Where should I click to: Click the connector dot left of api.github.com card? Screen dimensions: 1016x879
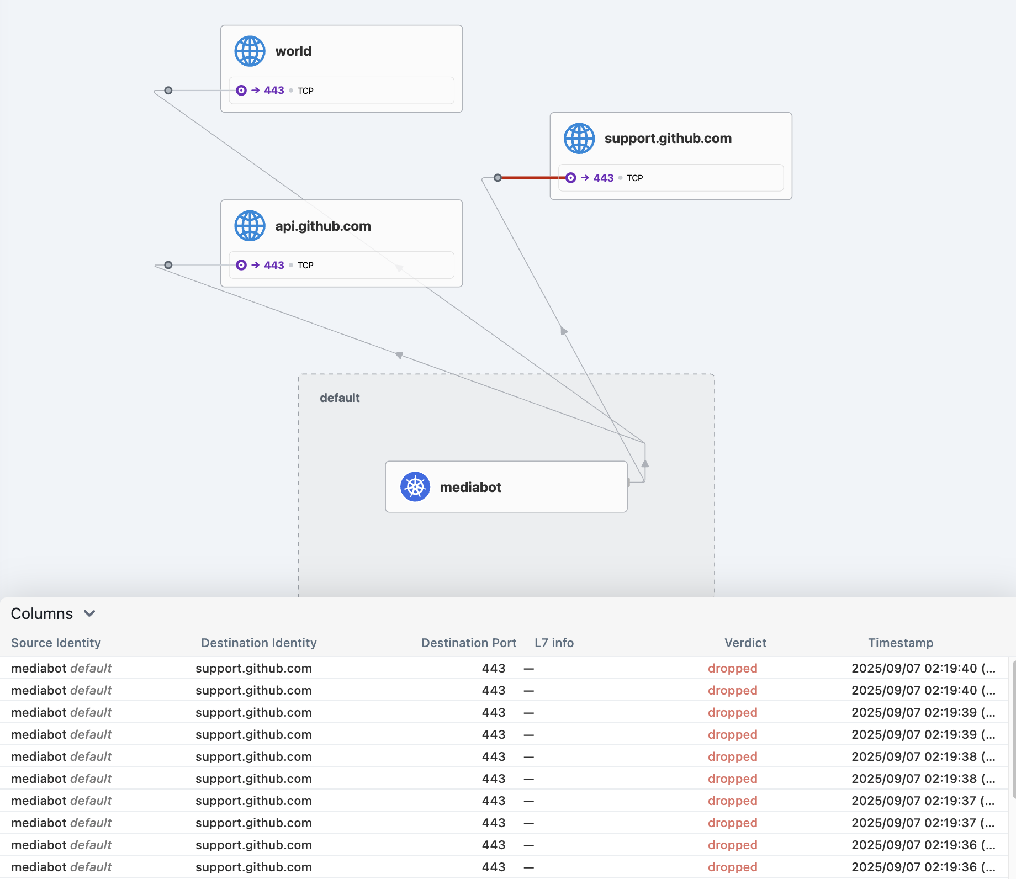point(168,265)
